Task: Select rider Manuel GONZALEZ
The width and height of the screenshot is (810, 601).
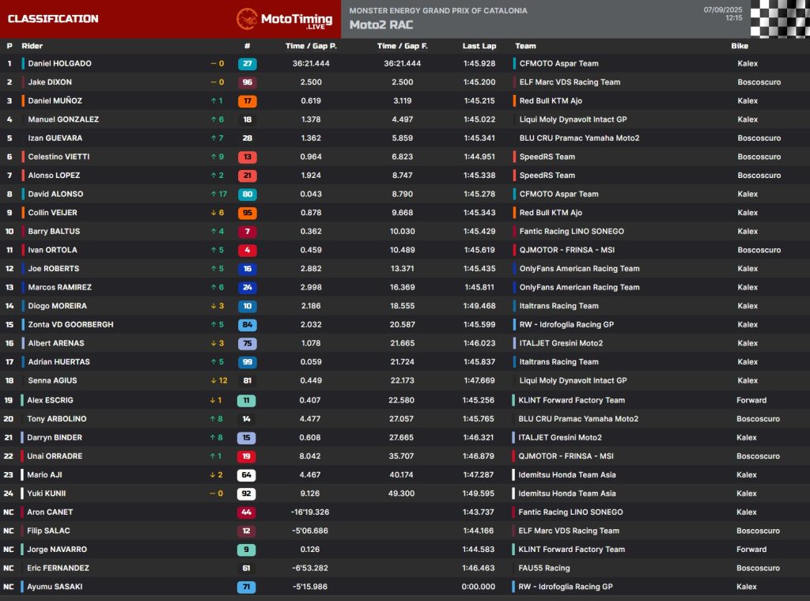Action: coord(63,119)
